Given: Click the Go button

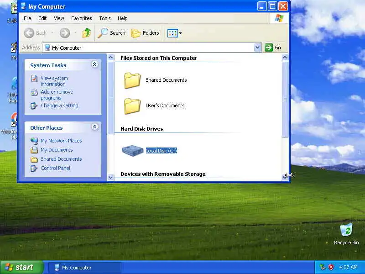Looking at the screenshot, I should pyautogui.click(x=273, y=47).
